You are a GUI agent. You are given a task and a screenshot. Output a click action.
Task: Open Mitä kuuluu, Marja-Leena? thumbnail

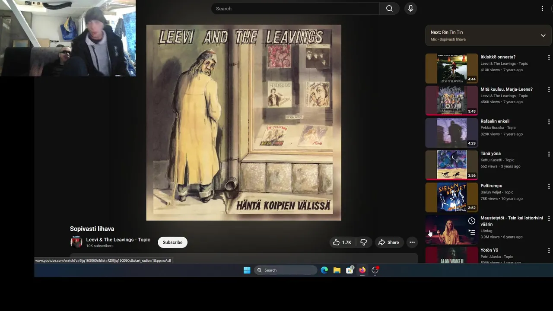point(451,100)
